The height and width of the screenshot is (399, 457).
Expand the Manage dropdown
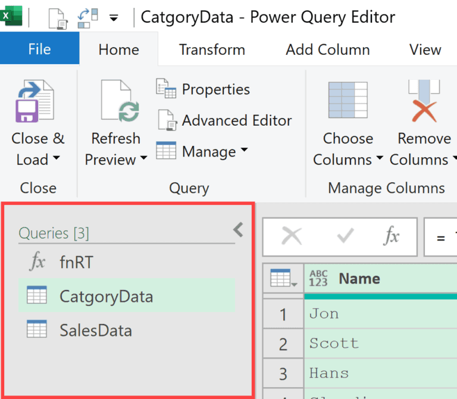click(x=244, y=150)
